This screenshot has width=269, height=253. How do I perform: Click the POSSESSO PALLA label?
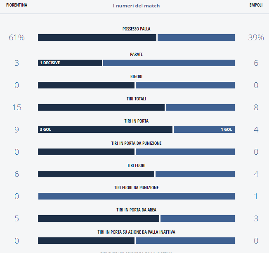click(136, 29)
